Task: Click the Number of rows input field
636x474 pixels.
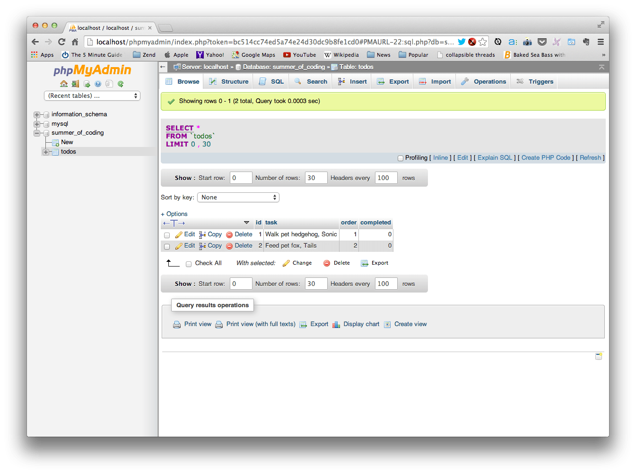Action: pos(316,178)
